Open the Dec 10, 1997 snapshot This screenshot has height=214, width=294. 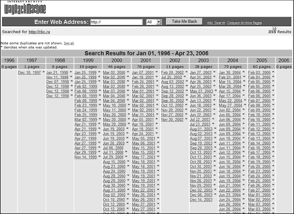point(30,73)
